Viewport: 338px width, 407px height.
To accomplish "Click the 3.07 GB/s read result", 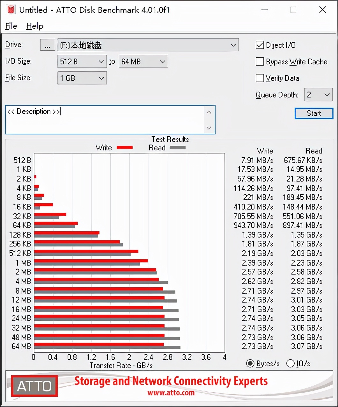I will tap(306, 346).
